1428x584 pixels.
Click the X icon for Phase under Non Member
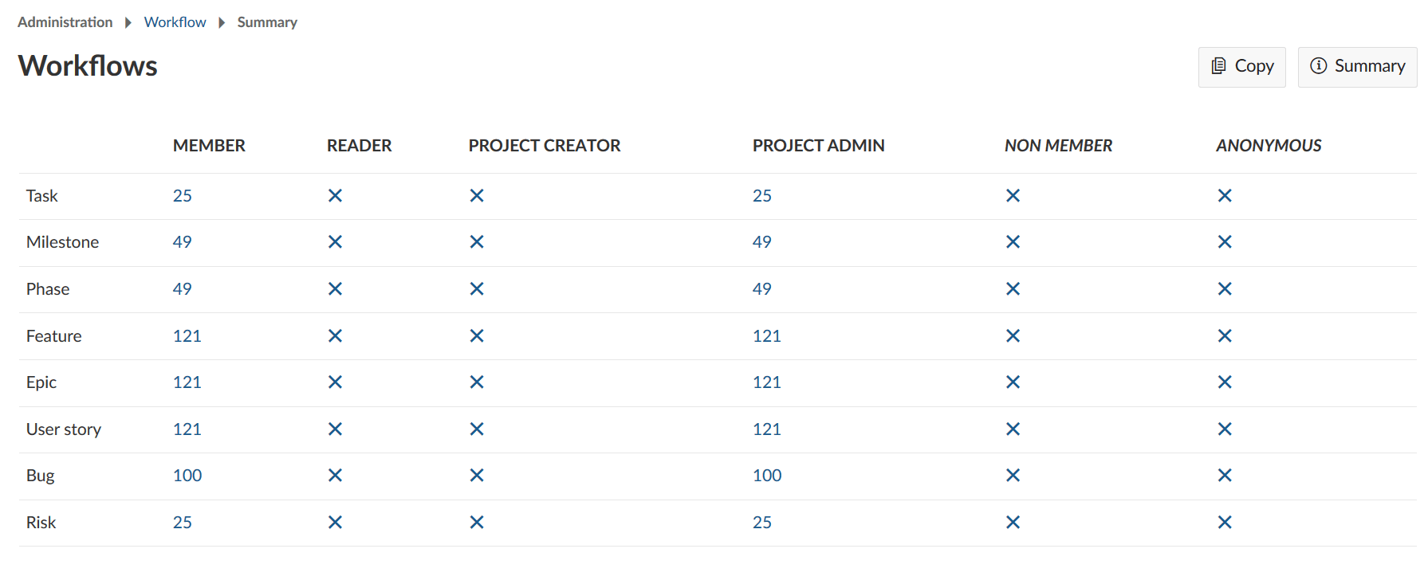coord(1013,289)
